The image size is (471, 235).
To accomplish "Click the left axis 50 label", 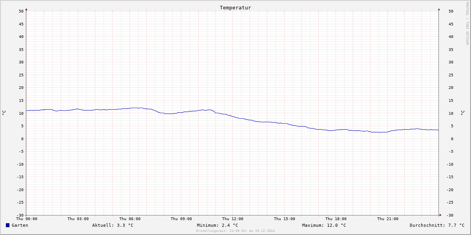I will point(21,11).
